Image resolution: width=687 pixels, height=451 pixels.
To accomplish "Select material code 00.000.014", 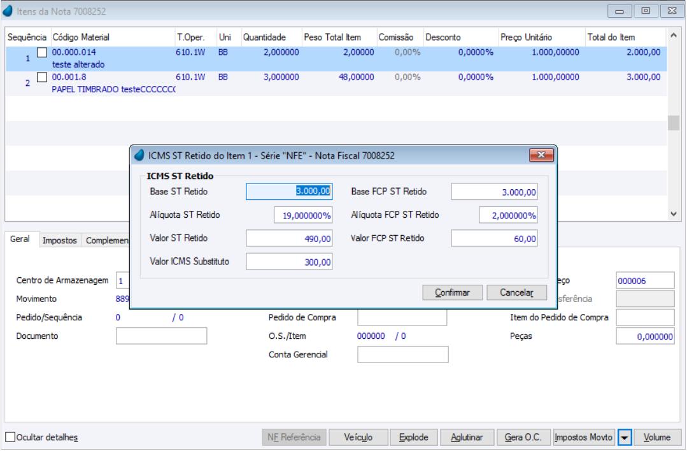I will 74,52.
